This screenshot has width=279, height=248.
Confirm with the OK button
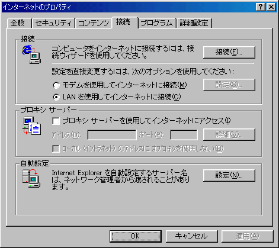136,236
